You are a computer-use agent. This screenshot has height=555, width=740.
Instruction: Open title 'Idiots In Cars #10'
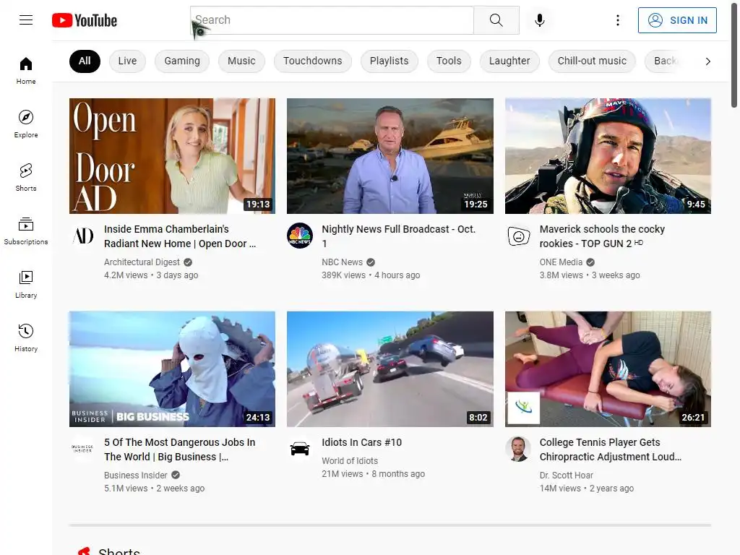point(361,442)
